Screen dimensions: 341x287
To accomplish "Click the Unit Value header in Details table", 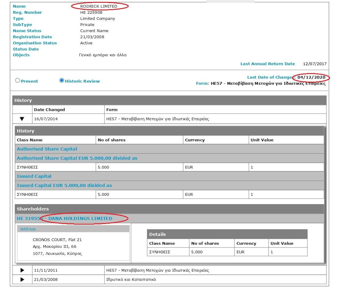I will click(282, 244).
